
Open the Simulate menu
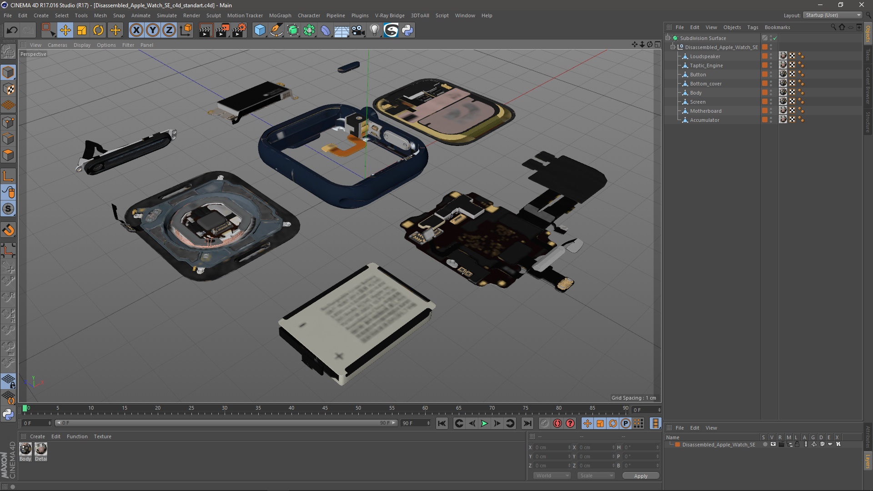coord(166,15)
